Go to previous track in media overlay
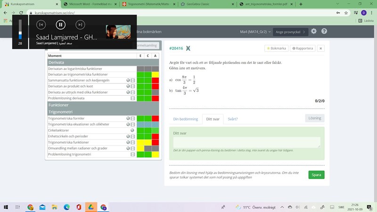The image size is (377, 212). point(41,24)
